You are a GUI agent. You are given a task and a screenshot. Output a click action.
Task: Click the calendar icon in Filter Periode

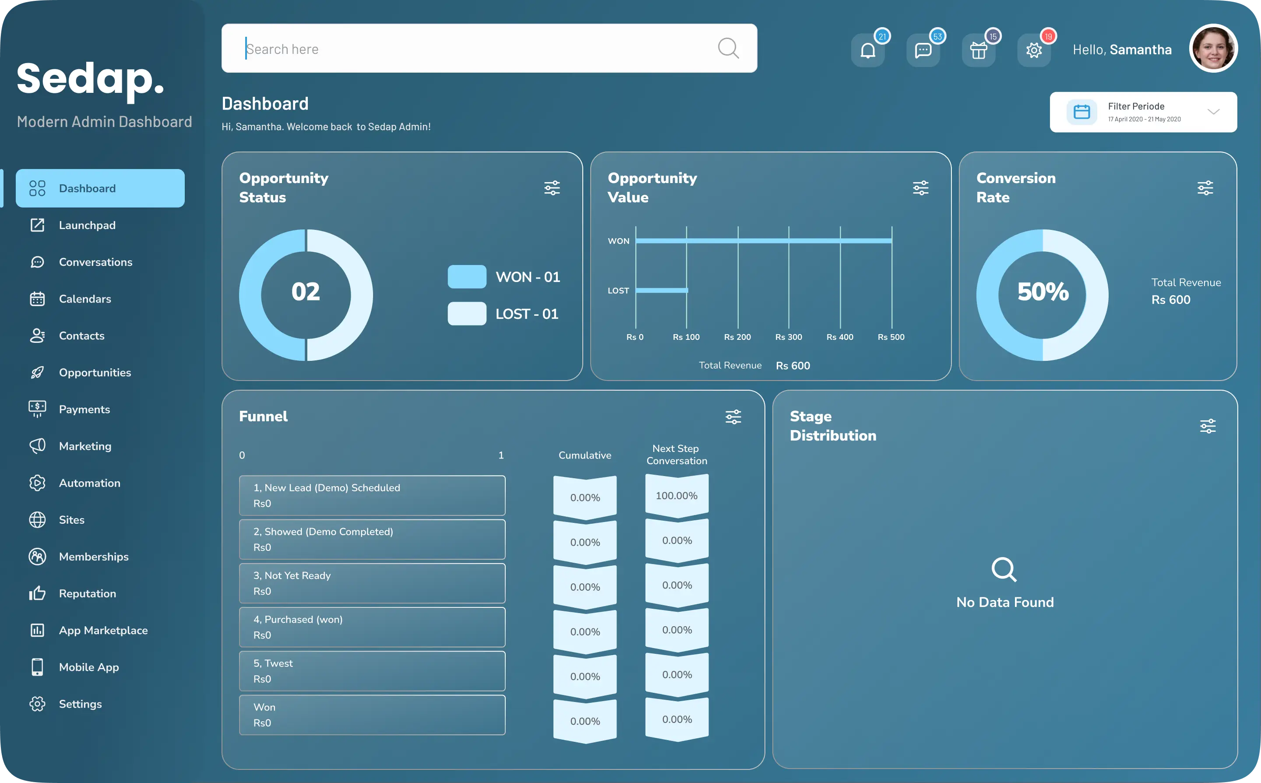click(x=1082, y=112)
